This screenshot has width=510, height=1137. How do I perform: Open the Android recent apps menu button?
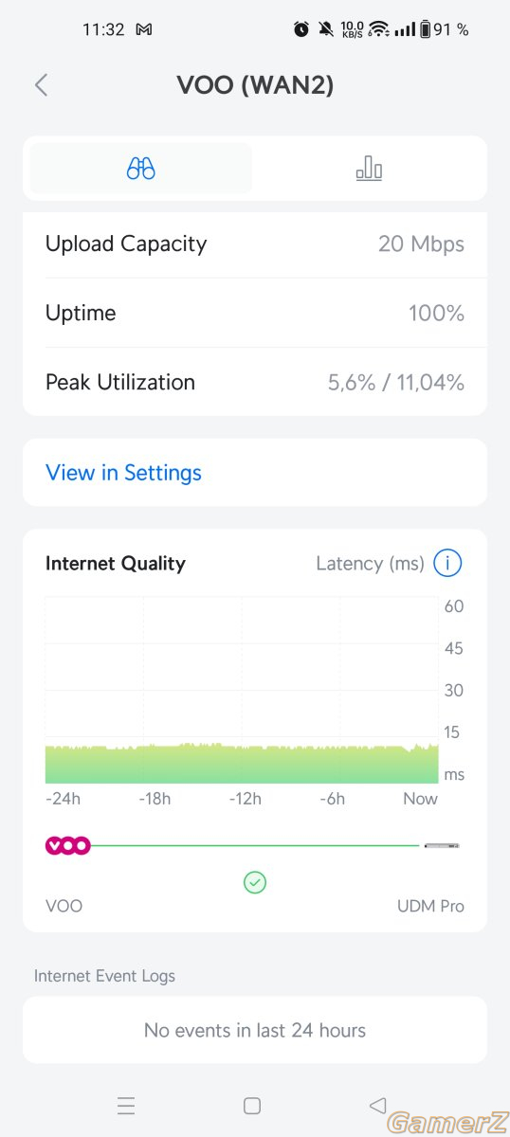point(126,1106)
